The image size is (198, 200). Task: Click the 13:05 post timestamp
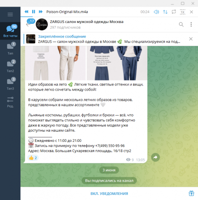click(140, 160)
